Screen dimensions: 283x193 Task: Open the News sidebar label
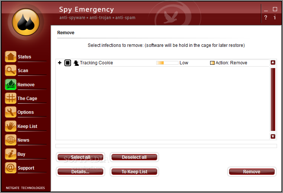coord(23,140)
